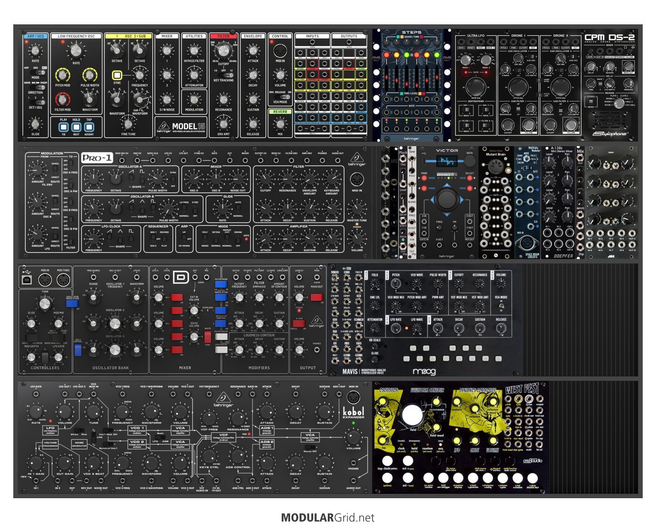Click the HOLD button on Model 15
Image resolution: width=656 pixels, height=527 pixels.
[x=76, y=127]
